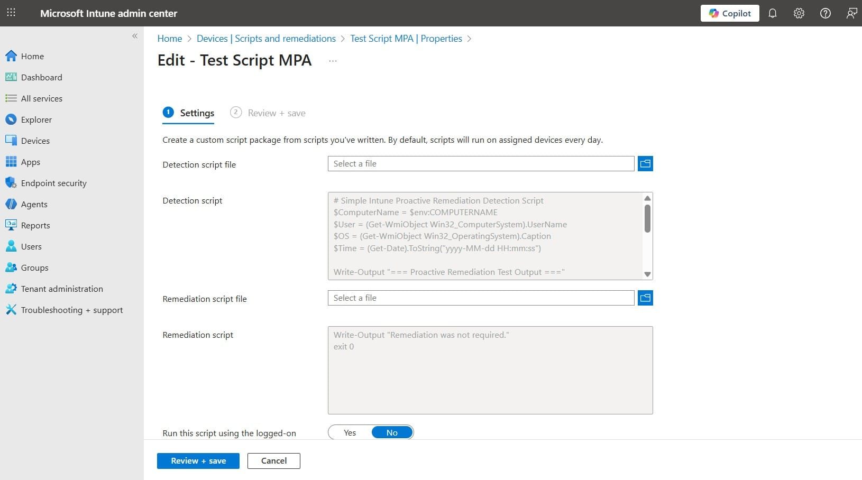
Task: Go to Devices | Scripts and remediations breadcrumb
Action: [266, 39]
